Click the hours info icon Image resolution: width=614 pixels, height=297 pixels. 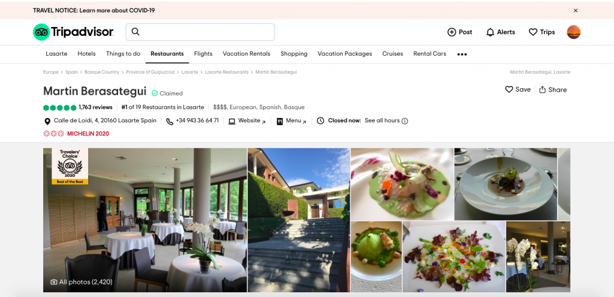coord(405,121)
